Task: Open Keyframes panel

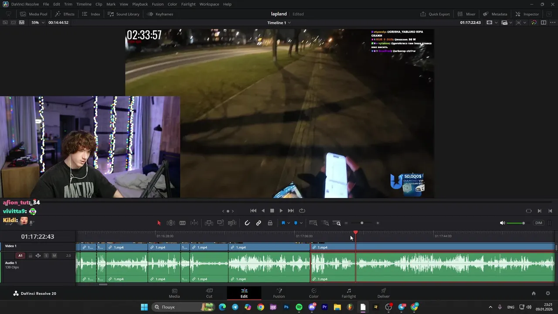Action: (x=160, y=14)
